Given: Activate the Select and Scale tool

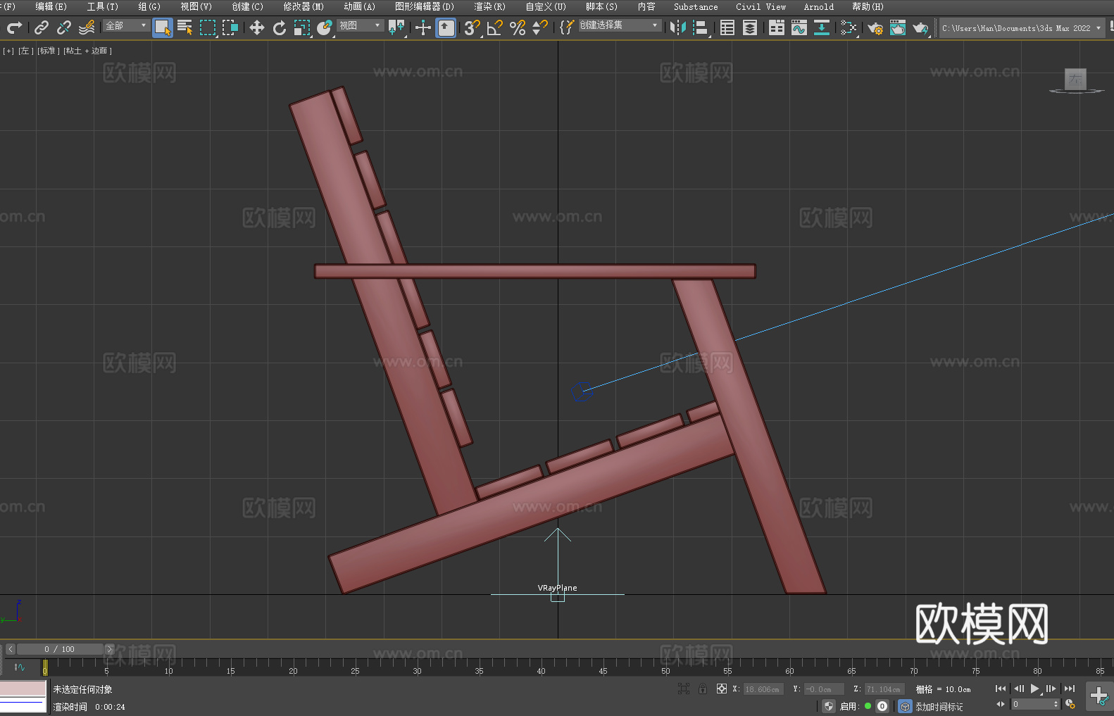Looking at the screenshot, I should (x=302, y=27).
